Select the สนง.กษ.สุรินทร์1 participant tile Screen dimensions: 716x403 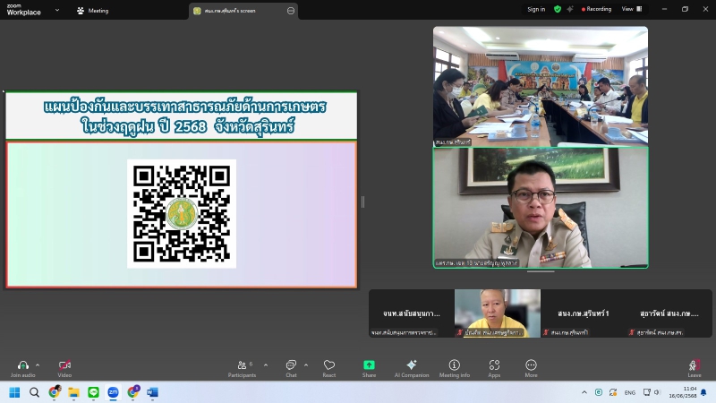(584, 313)
